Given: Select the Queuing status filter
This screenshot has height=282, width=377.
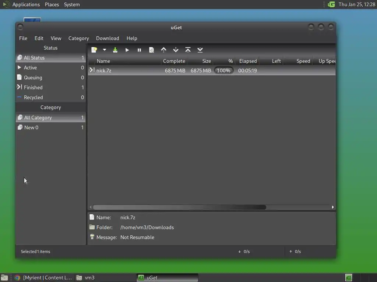Looking at the screenshot, I should point(50,77).
